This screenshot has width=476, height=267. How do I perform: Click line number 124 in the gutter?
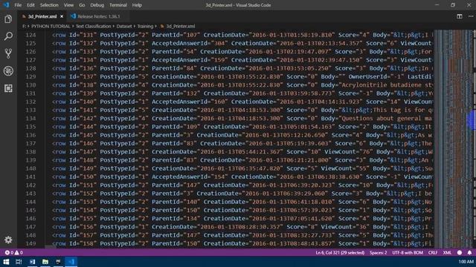30,35
